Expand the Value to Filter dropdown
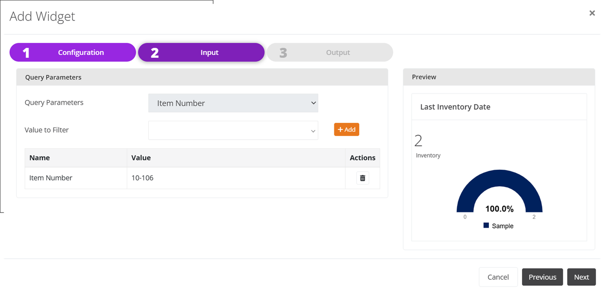This screenshot has width=604, height=294. point(233,130)
